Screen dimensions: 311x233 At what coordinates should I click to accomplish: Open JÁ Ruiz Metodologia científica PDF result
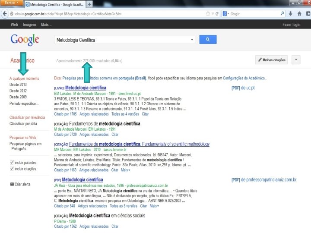pos(83,179)
